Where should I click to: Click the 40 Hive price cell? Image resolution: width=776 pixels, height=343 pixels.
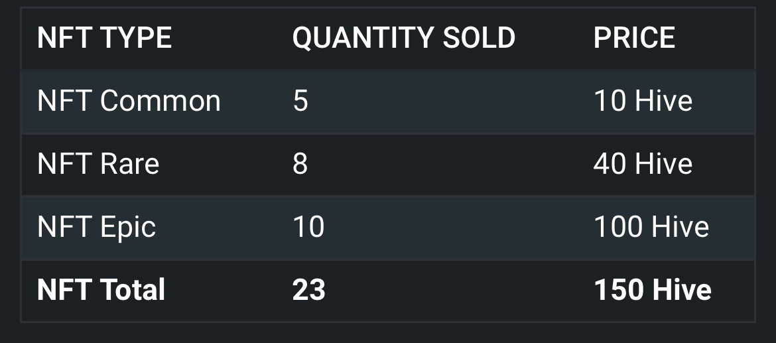(643, 164)
